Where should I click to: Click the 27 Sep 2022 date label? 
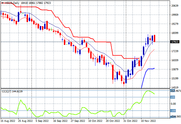point(78,121)
